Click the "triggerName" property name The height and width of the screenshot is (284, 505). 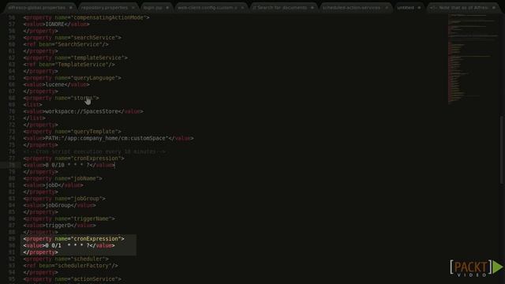pos(92,219)
